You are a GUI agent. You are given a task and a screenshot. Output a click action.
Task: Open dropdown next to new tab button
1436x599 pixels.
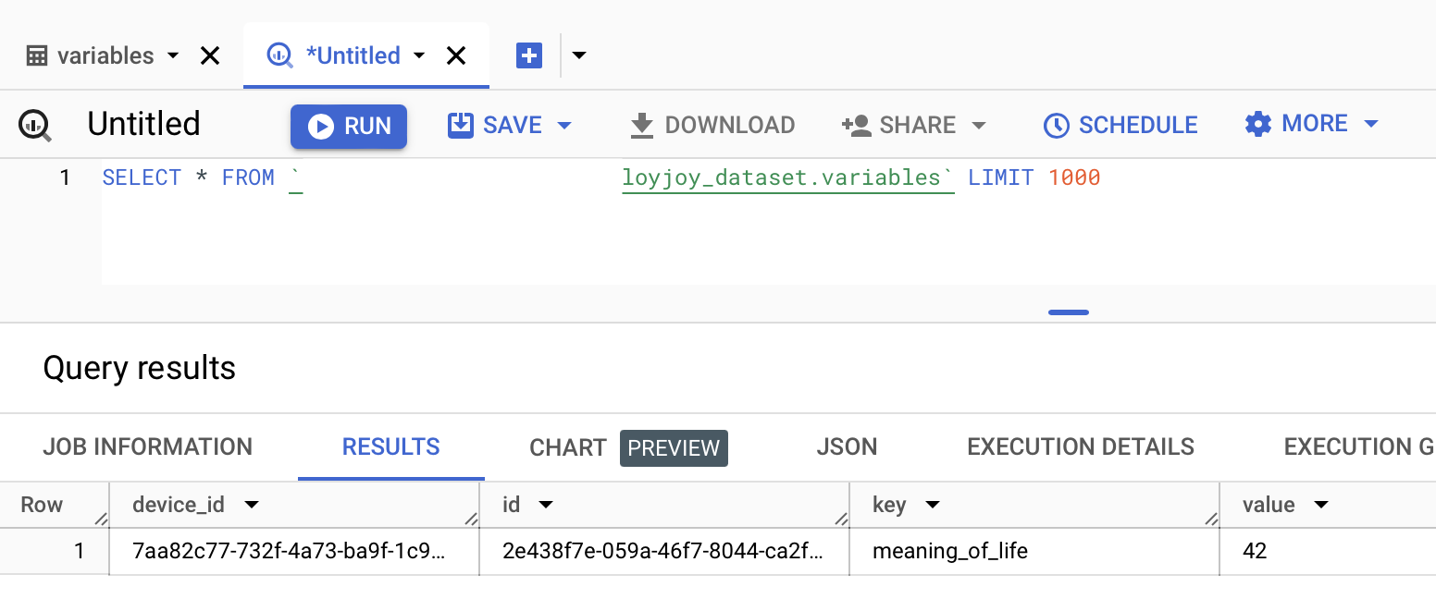click(x=579, y=55)
